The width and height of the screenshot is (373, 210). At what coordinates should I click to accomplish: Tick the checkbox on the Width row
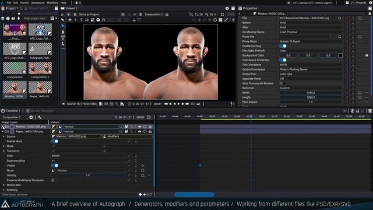pos(360,93)
